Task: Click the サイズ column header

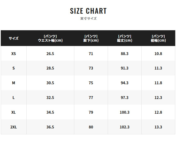Action: click(x=13, y=38)
